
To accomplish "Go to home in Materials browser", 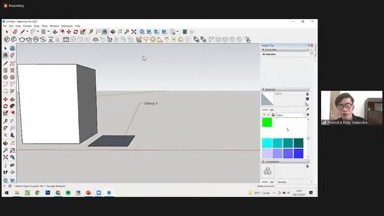I will 273,115.
